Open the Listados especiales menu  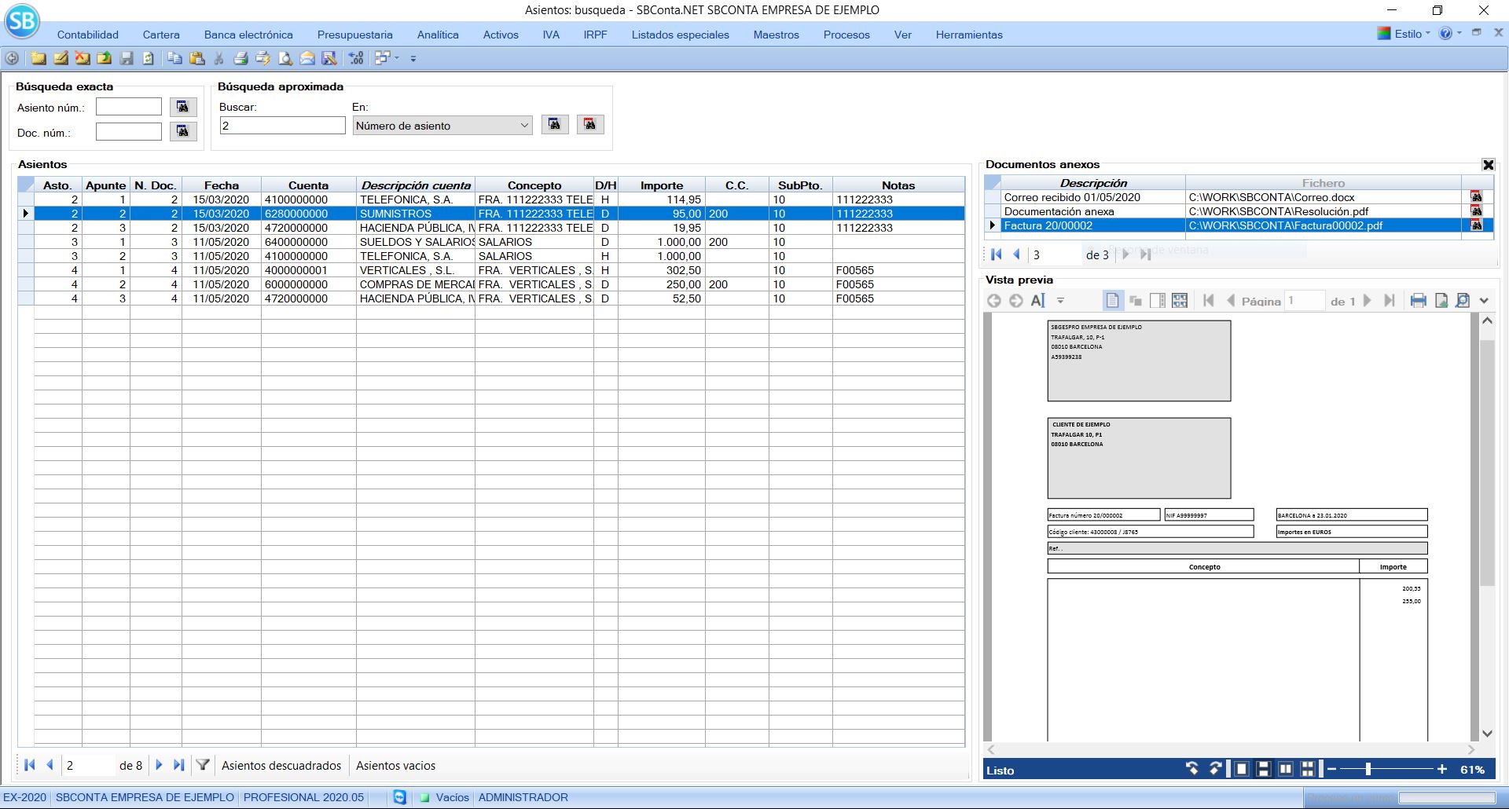680,35
